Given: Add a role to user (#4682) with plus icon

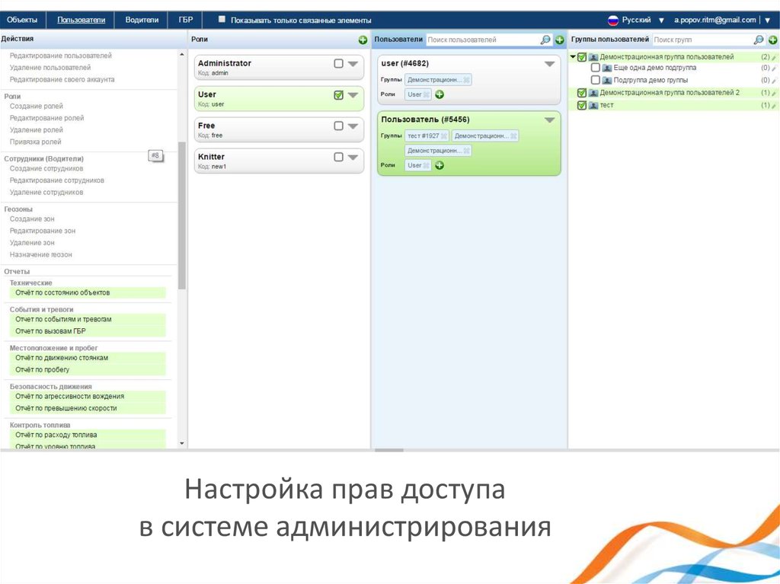Looking at the screenshot, I should pyautogui.click(x=440, y=94).
